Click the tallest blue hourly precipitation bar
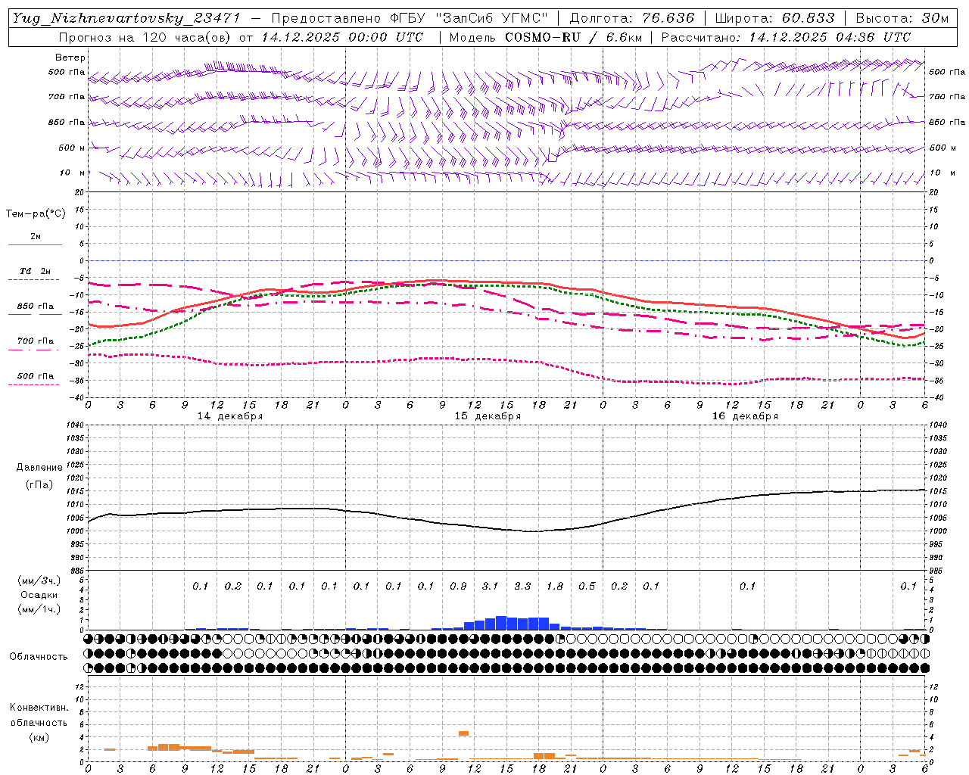The height and width of the screenshot is (775, 969). point(501,623)
